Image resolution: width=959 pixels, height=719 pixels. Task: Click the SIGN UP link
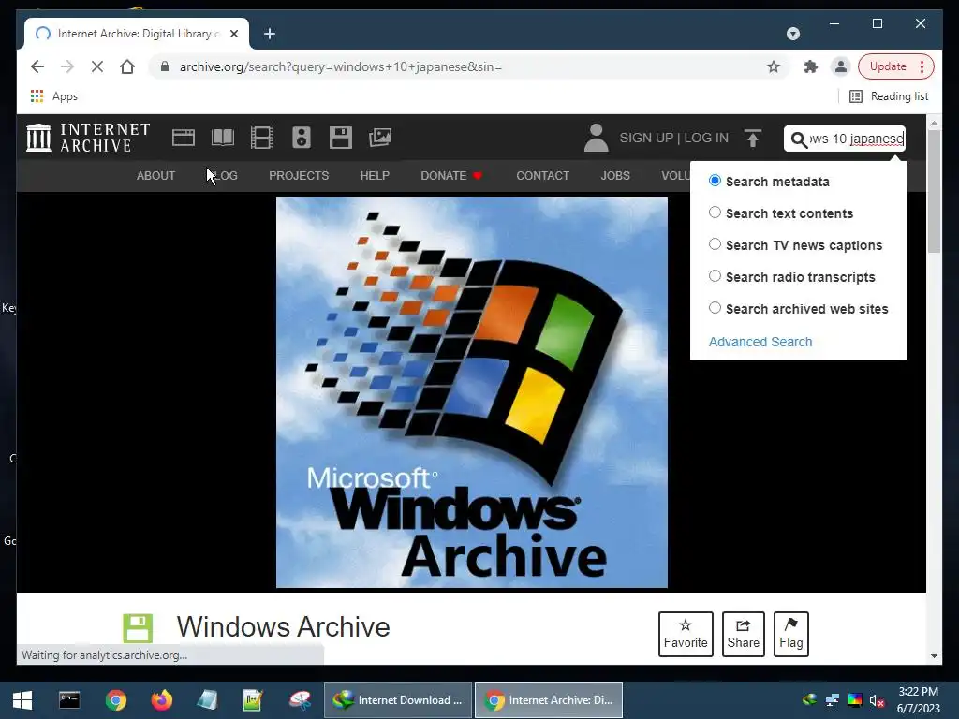point(646,139)
